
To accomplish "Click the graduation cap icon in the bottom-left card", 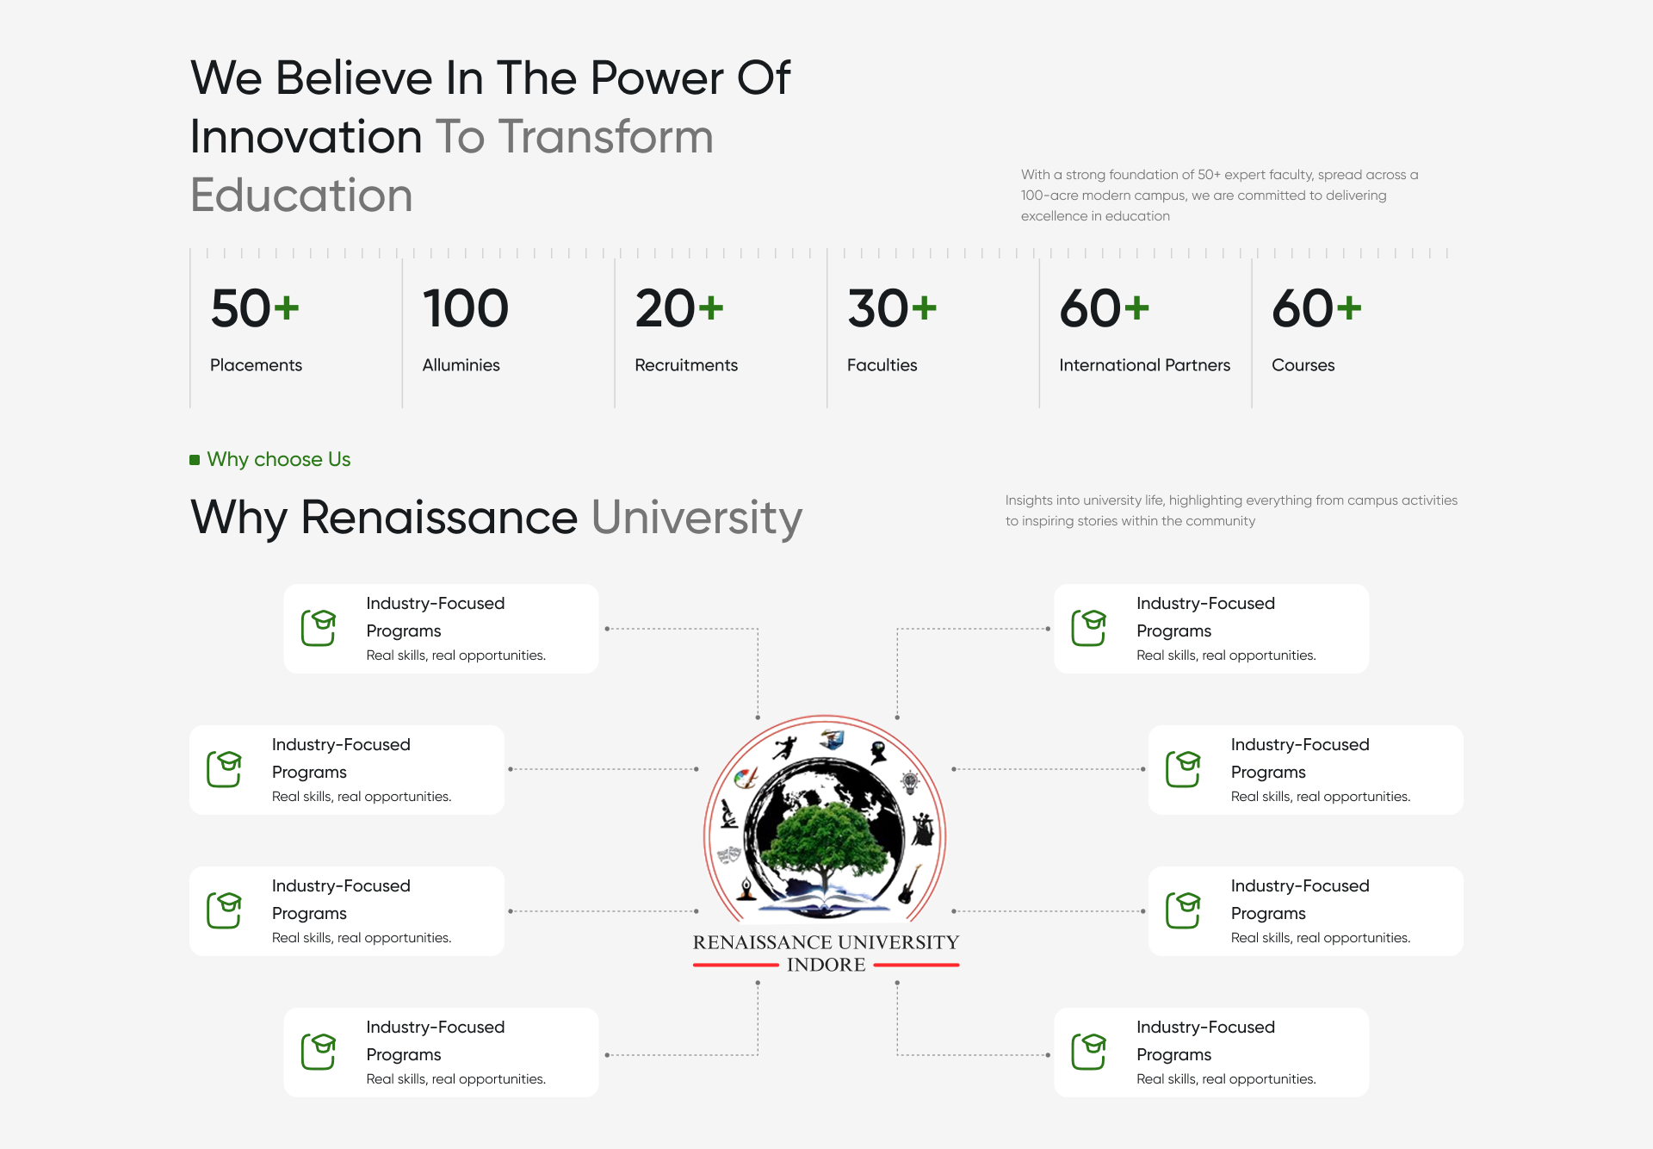I will tap(319, 1052).
